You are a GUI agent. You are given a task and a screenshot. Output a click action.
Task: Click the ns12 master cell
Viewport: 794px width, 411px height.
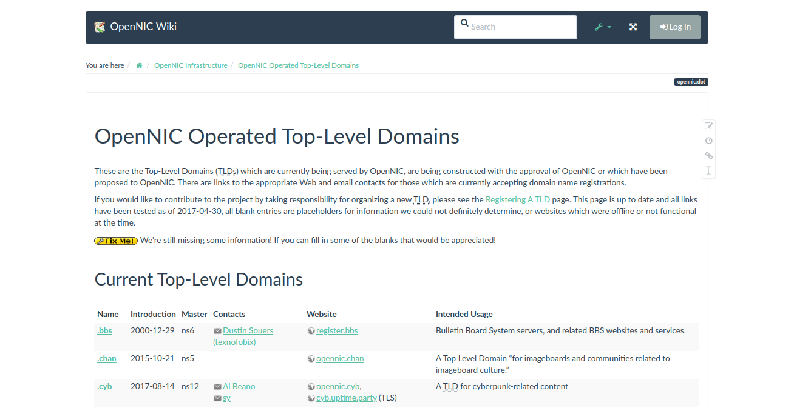pyautogui.click(x=190, y=386)
